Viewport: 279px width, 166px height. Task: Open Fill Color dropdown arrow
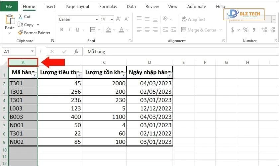(x=114, y=30)
